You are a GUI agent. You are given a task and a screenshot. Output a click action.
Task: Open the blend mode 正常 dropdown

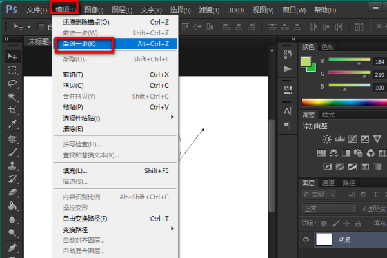329,209
